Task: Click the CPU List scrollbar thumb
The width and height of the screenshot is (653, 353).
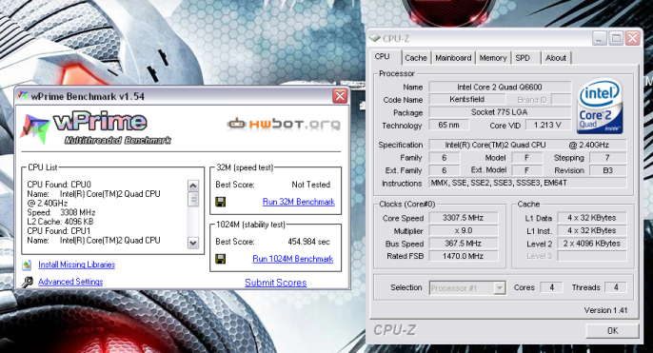Action: point(193,200)
